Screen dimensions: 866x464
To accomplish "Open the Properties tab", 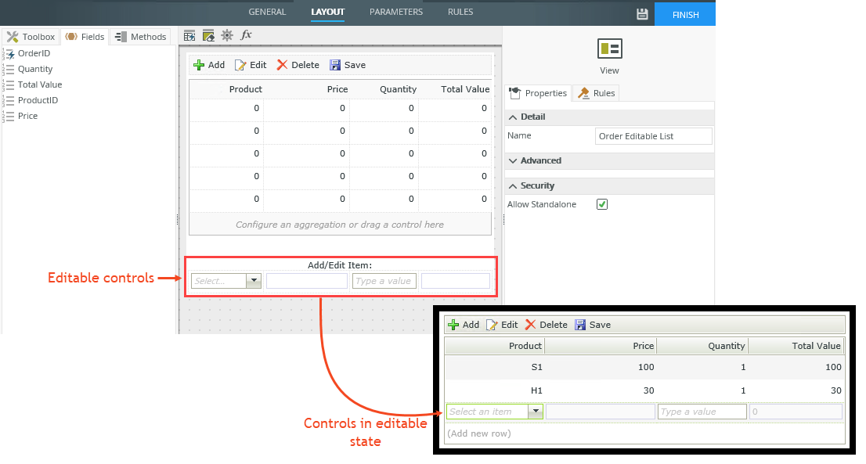I will (x=537, y=93).
